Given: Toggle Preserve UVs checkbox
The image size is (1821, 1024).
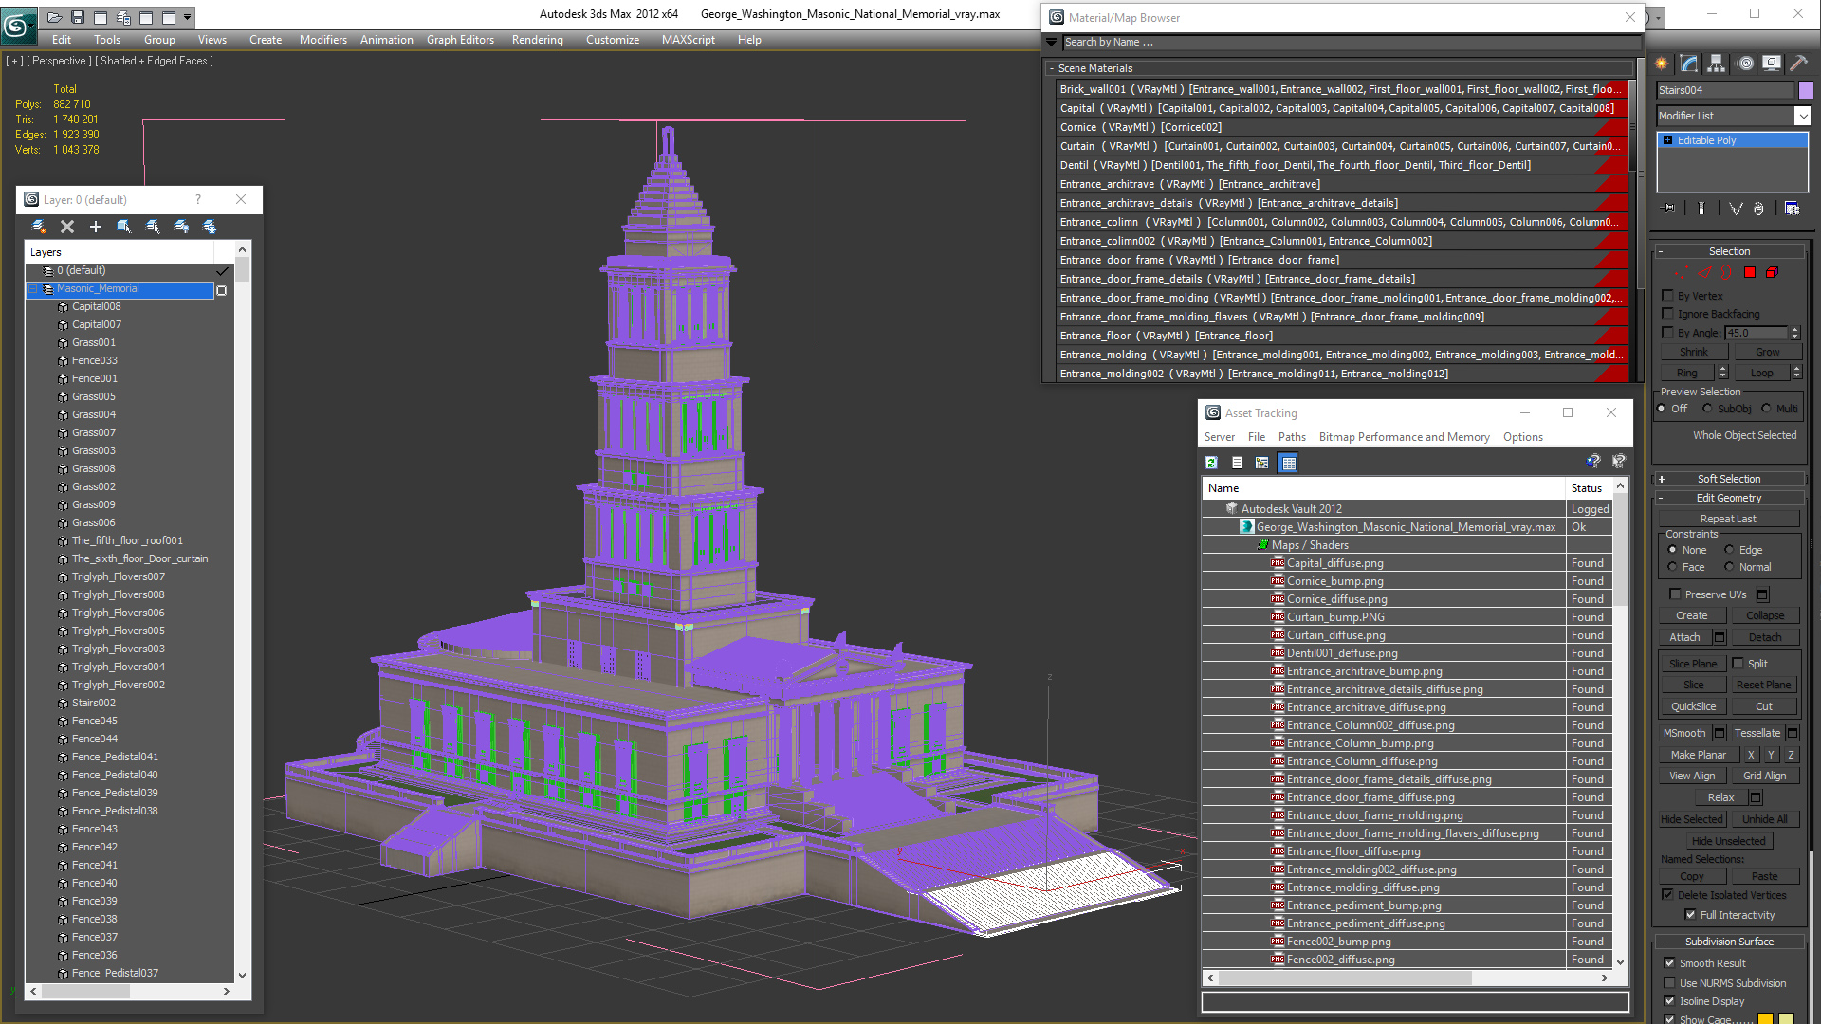Looking at the screenshot, I should point(1675,594).
